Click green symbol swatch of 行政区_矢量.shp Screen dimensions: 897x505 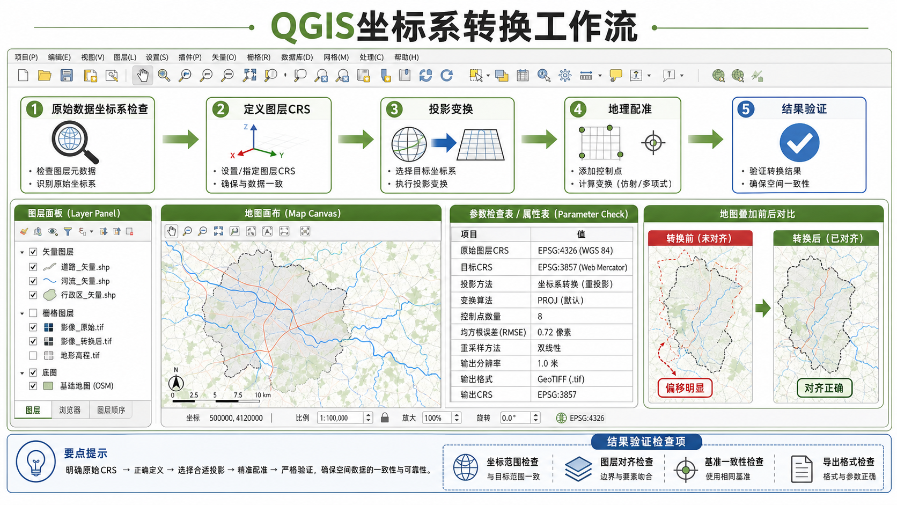click(x=49, y=295)
